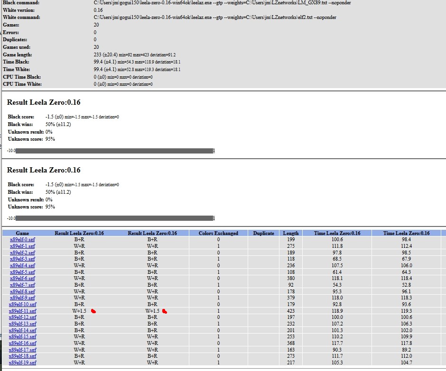Click time value 111.8 in x89elf-1 row

337,246
